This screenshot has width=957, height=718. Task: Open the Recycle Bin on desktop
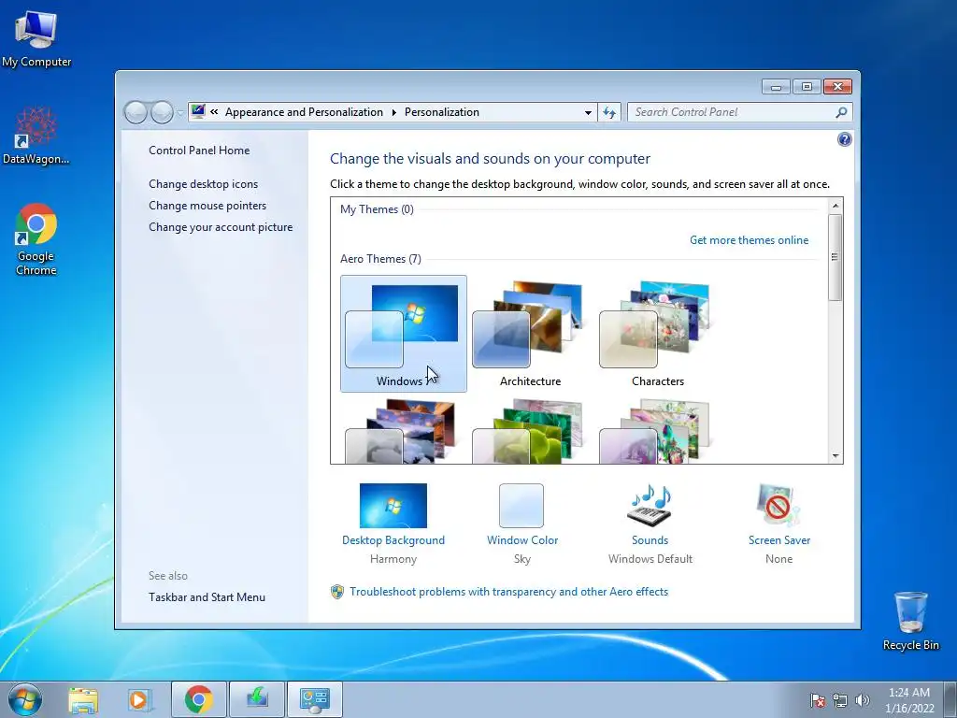(910, 621)
